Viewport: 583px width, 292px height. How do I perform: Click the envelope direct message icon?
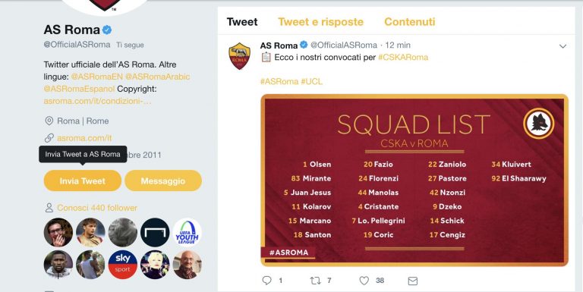pos(413,281)
